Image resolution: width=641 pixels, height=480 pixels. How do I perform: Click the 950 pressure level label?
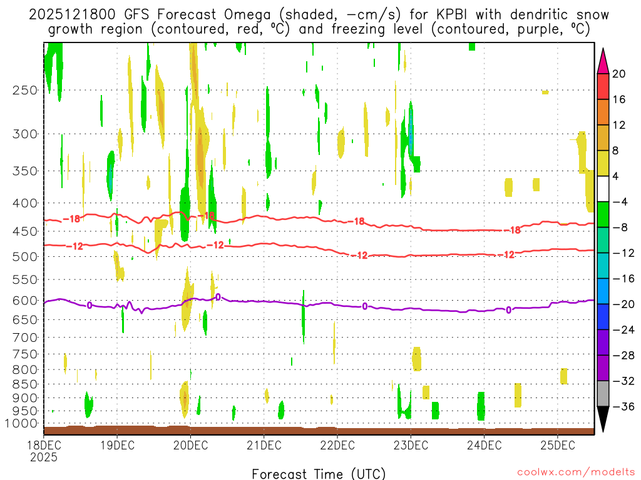[x=25, y=411]
